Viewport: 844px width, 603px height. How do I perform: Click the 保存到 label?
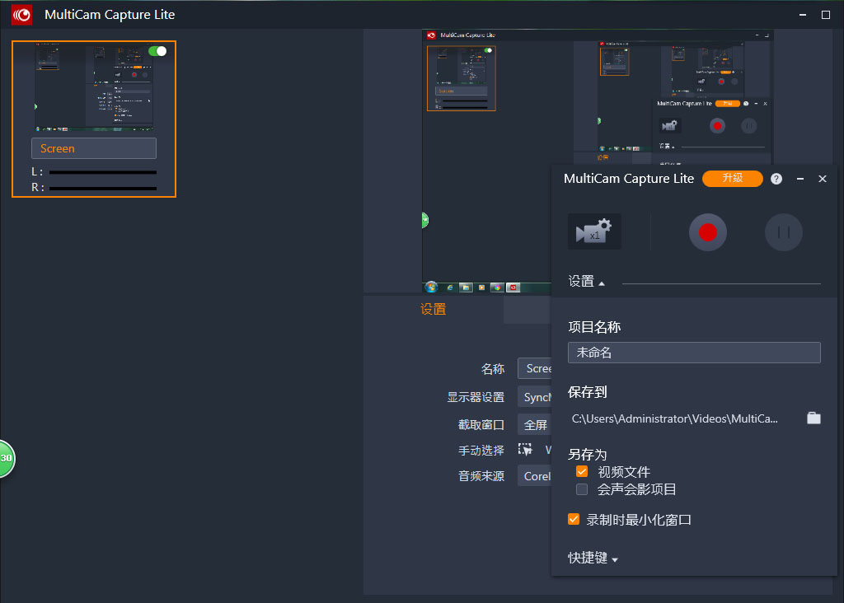pyautogui.click(x=587, y=392)
